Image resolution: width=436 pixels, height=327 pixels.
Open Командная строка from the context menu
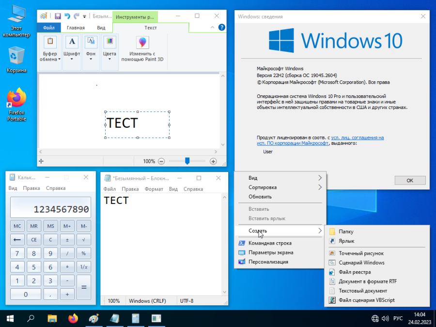point(280,243)
